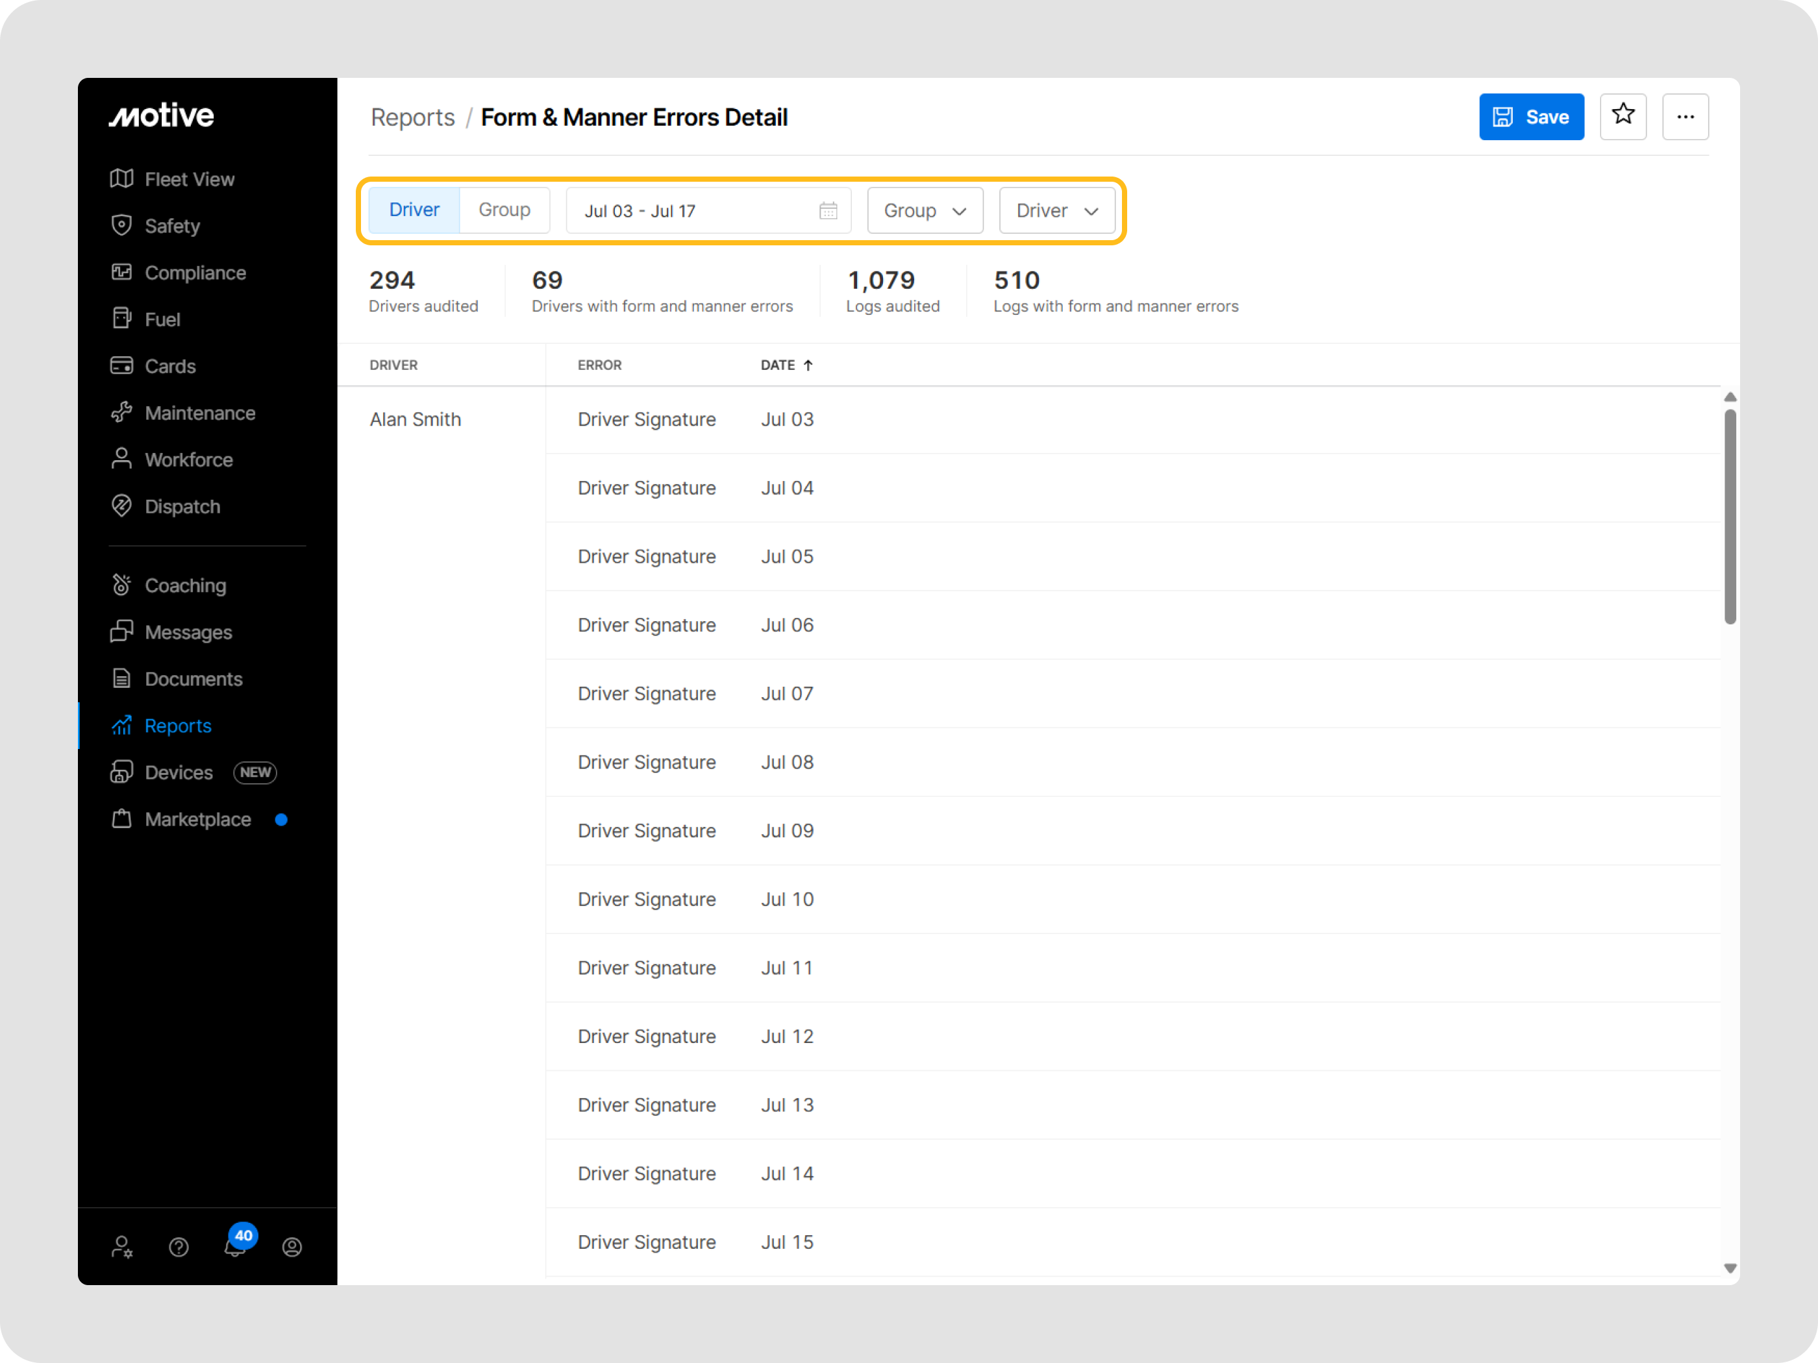Click the Motive logo

click(162, 116)
